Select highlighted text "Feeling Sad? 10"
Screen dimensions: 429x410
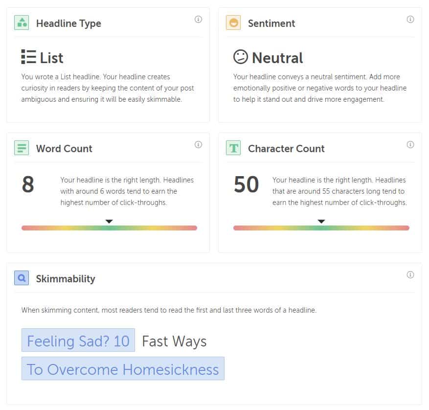point(78,340)
